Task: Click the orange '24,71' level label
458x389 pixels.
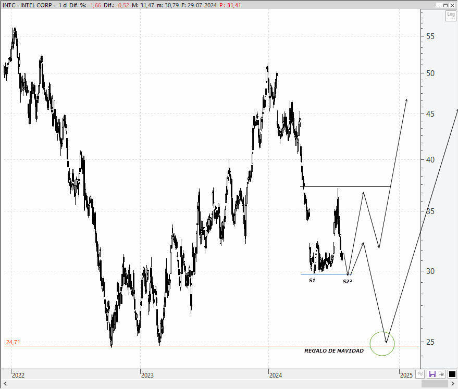Action: [13, 342]
